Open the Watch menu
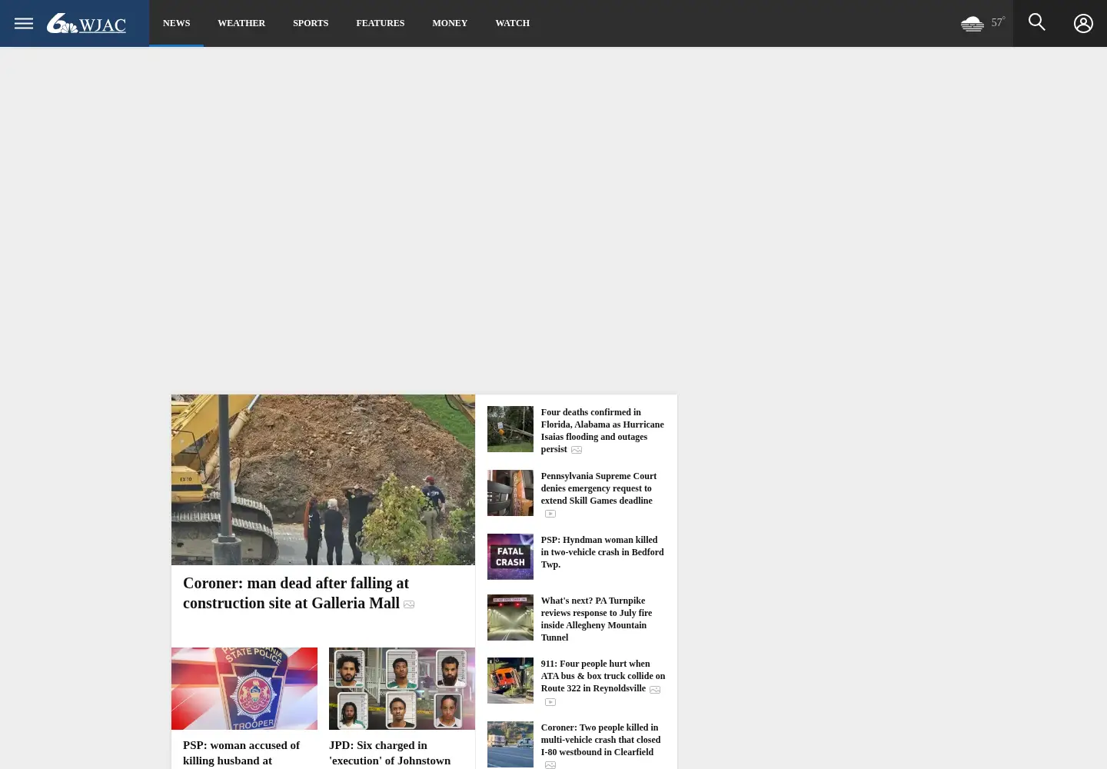Viewport: 1107px width, 769px height. coord(512,23)
